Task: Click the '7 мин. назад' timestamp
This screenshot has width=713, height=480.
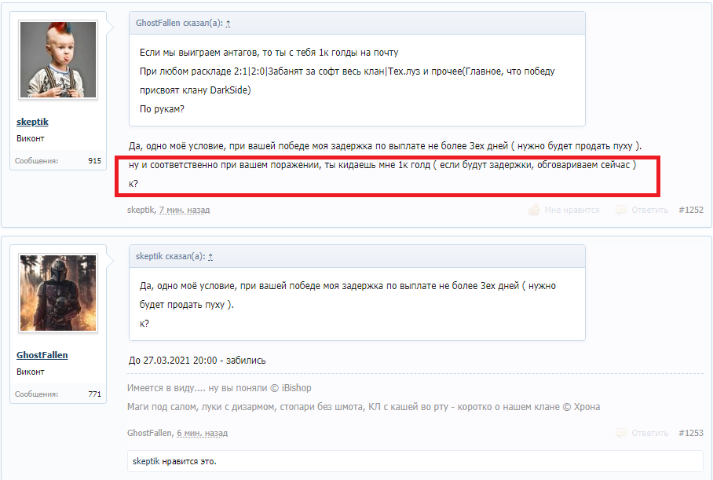Action: click(x=185, y=211)
